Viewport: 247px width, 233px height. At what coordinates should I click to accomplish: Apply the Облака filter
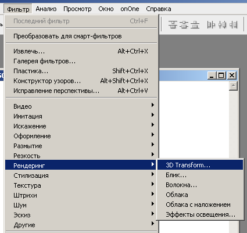tap(200, 195)
